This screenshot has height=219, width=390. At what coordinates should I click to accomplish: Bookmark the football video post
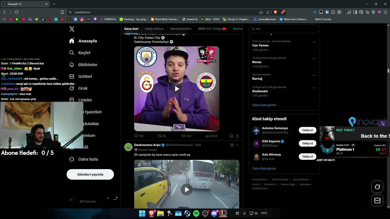click(231, 136)
